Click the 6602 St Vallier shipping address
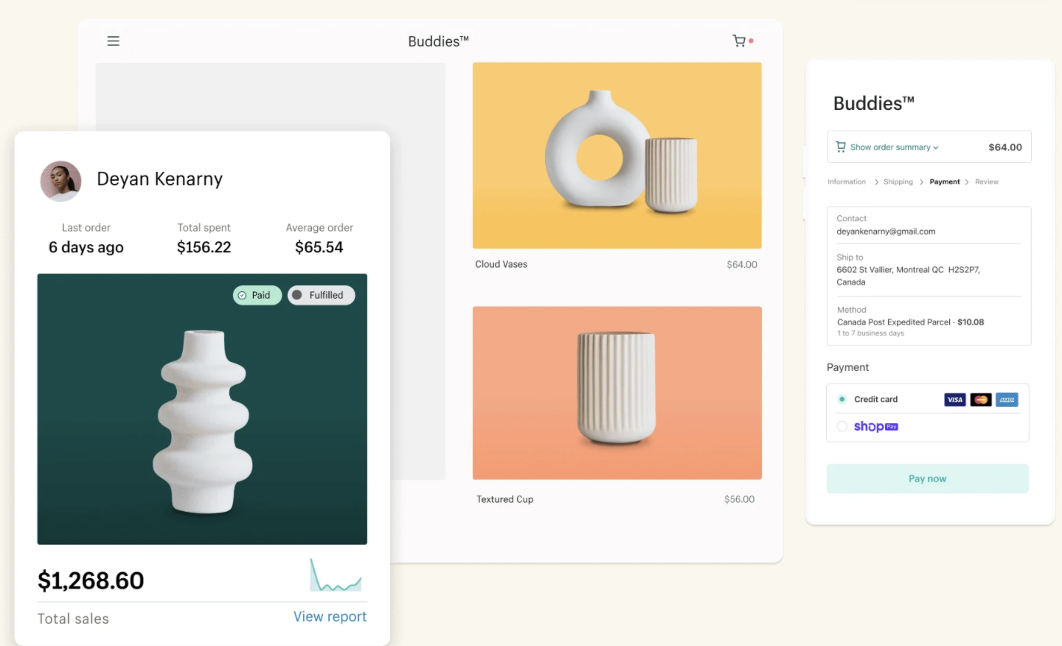This screenshot has width=1062, height=646. coord(909,276)
